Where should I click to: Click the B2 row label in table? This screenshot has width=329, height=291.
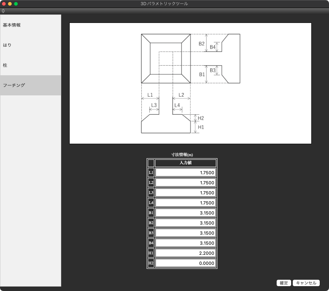(x=151, y=223)
